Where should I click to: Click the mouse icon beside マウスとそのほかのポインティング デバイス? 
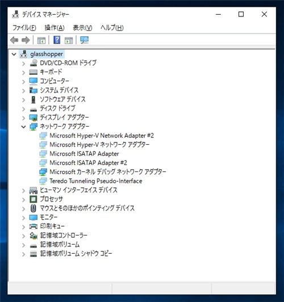coord(34,208)
